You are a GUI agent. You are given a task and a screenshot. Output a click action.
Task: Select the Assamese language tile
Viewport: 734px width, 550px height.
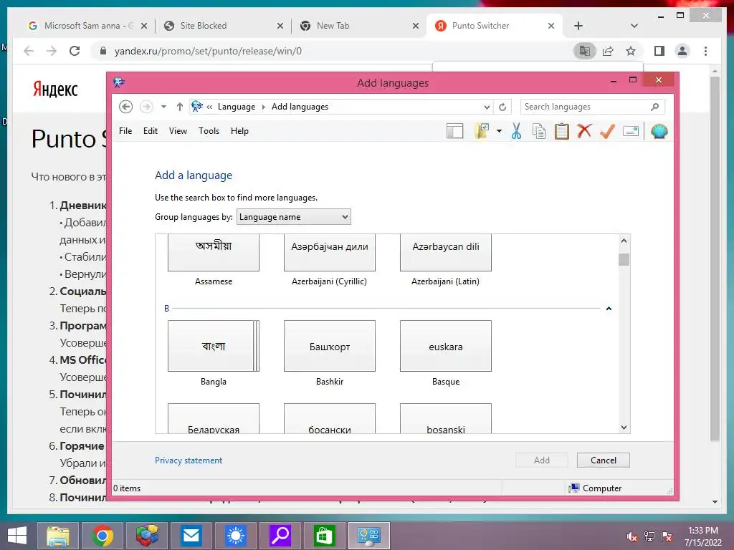pos(214,253)
